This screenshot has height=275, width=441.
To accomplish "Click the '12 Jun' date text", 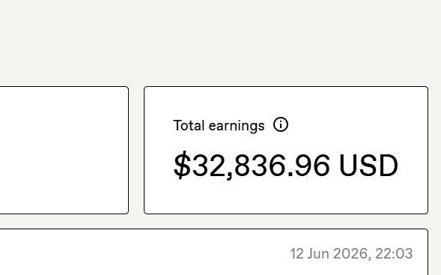I will point(310,253).
